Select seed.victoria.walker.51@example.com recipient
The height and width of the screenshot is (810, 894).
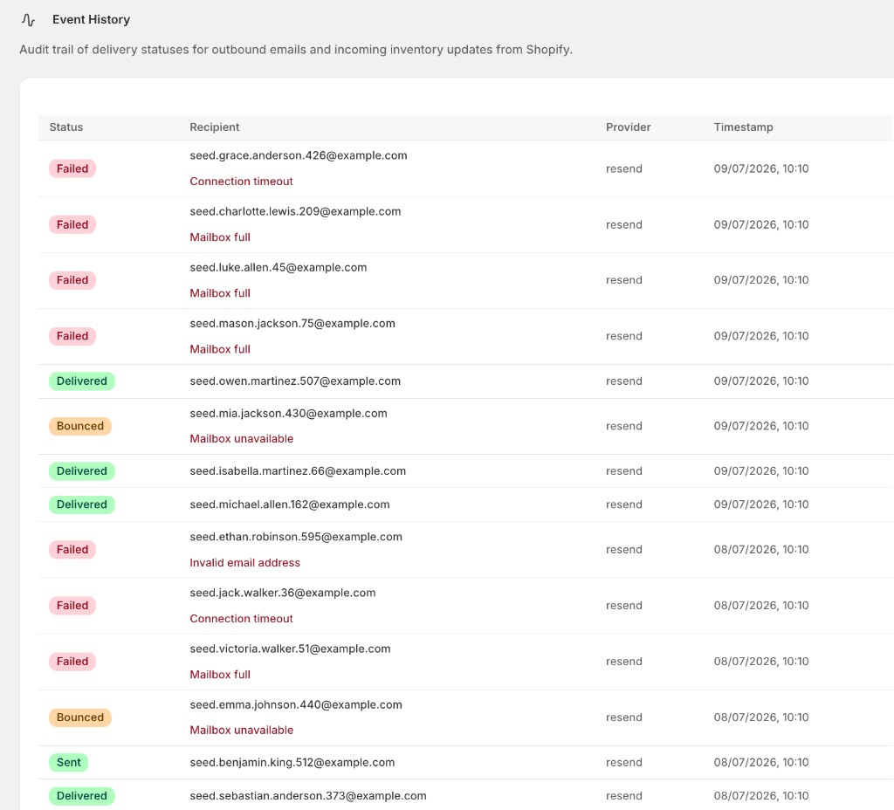[290, 649]
